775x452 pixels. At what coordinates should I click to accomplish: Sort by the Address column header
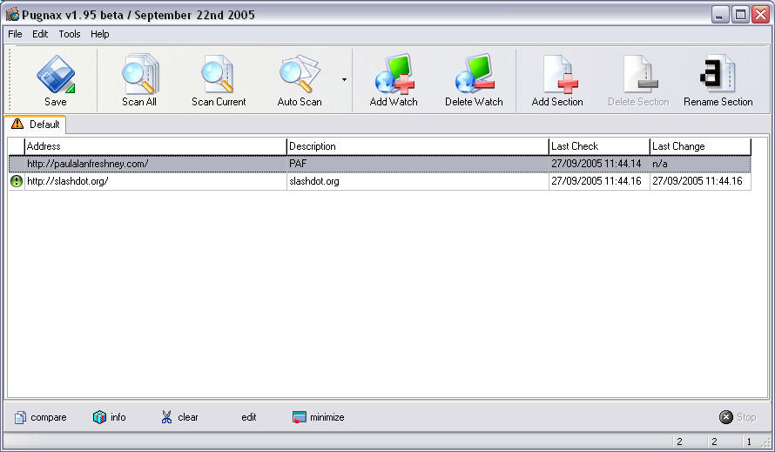coord(156,146)
